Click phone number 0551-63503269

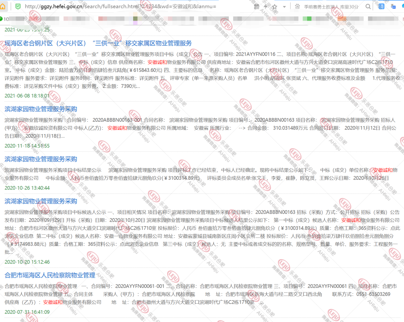pos(373,294)
